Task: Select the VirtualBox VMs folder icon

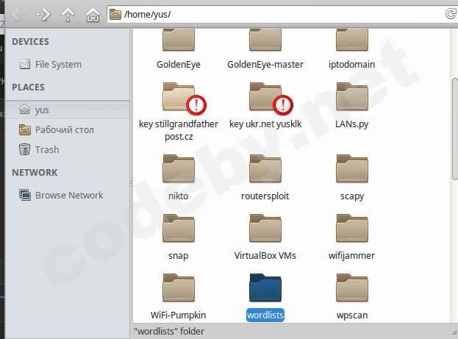Action: tap(265, 228)
